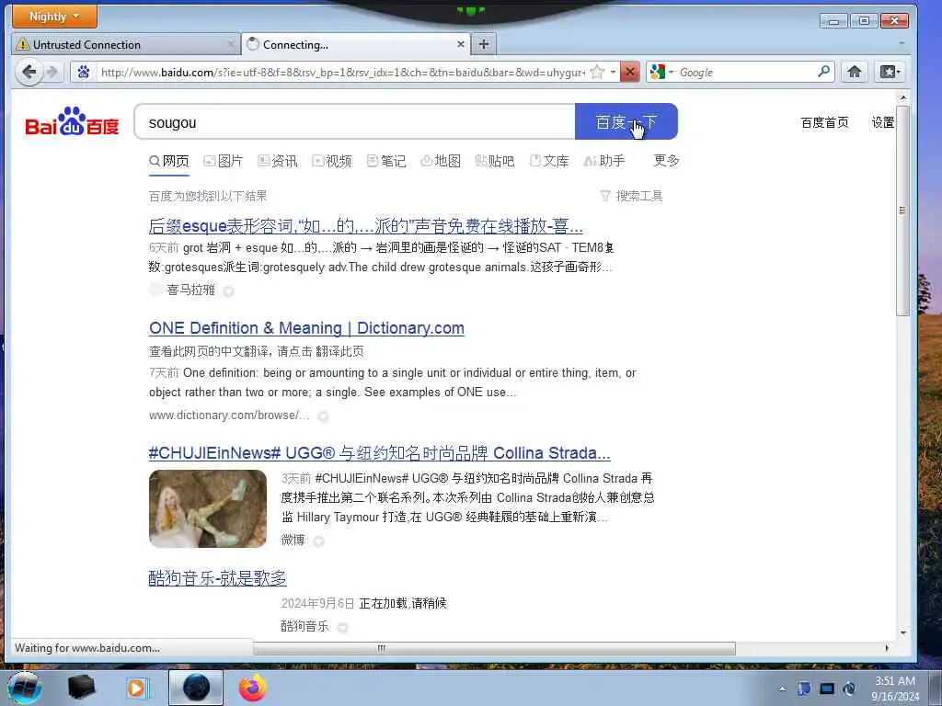This screenshot has width=942, height=706.
Task: Open Windows Start menu orb
Action: click(x=25, y=688)
